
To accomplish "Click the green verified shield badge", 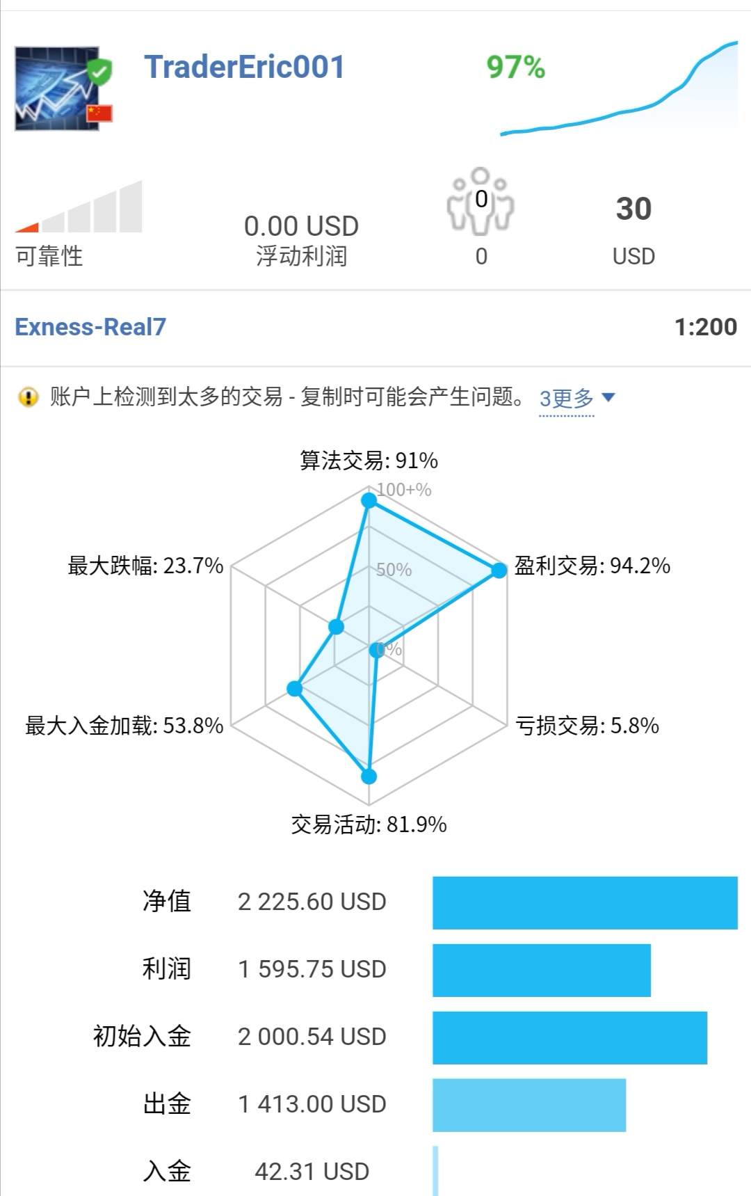I will click(100, 71).
